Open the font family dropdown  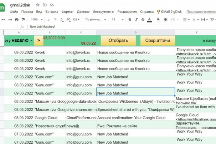click(x=96, y=19)
